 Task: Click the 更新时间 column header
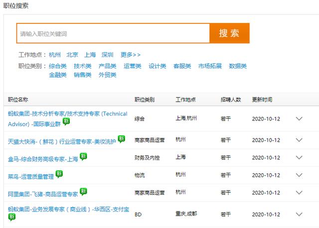point(262,100)
